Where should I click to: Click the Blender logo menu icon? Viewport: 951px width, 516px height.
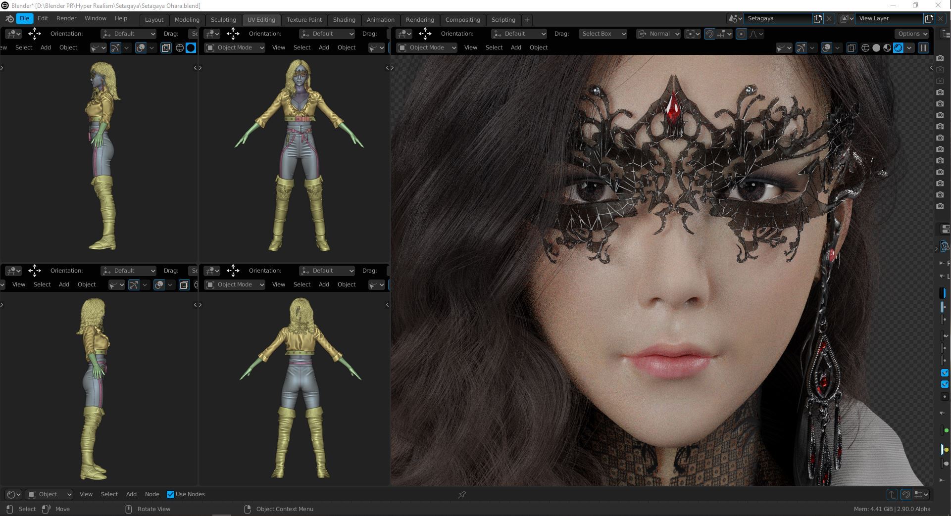[9, 18]
